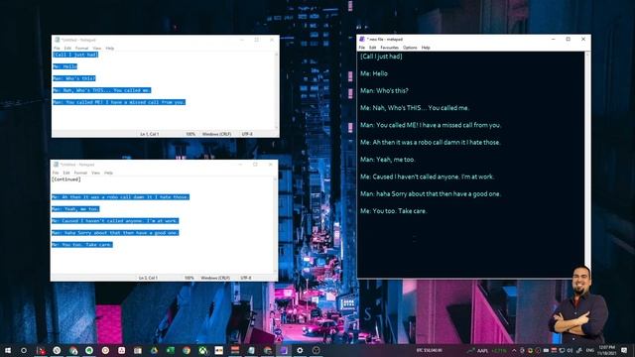Open the Settings gear on the taskbar

(300, 350)
